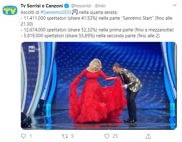182x142 pixels.
Task: Click the blue verified badge icon
Action: tap(67, 6)
